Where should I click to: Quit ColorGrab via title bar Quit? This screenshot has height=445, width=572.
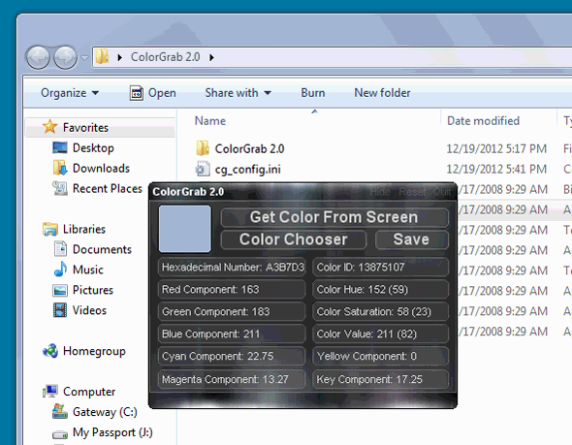441,192
